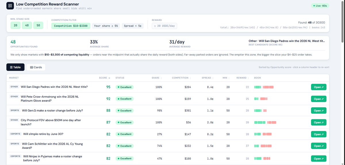Click the Found 48 of 30300 counter
Image resolution: width=345 pixels, height=165 pixels.
pos(312,22)
